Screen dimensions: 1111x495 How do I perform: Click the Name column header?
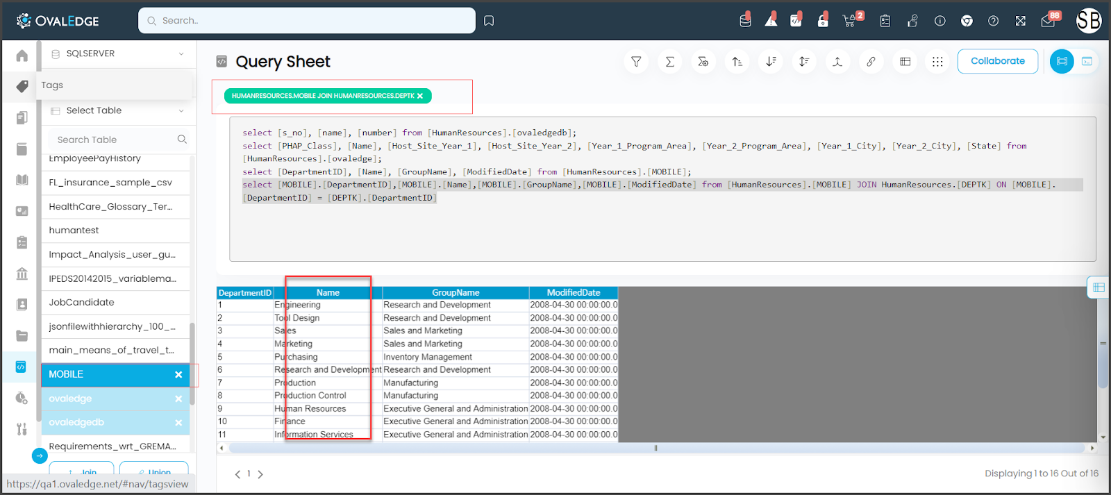328,293
